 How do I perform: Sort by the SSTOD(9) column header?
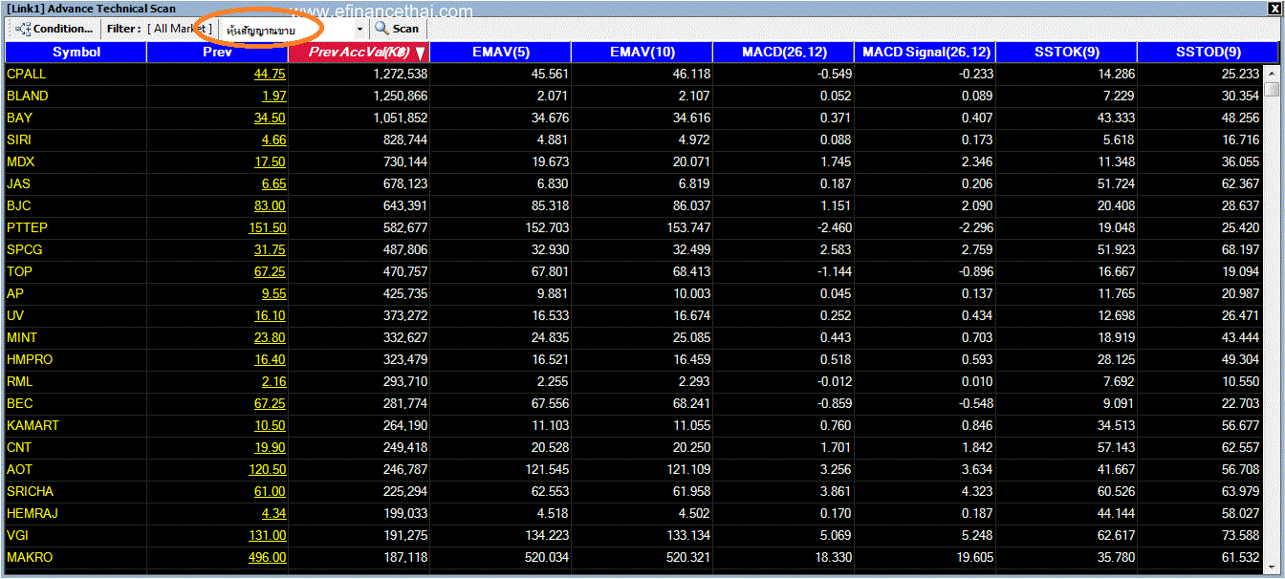pos(1208,52)
